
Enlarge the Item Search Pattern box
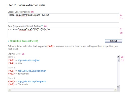121,32
